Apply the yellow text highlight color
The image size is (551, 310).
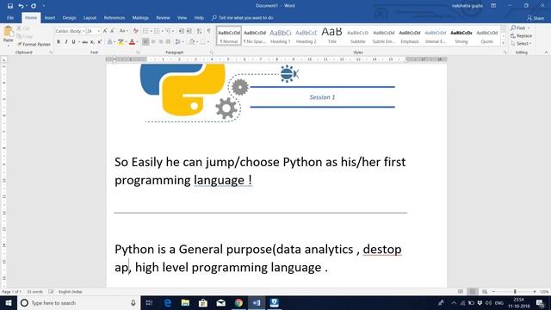(x=121, y=42)
